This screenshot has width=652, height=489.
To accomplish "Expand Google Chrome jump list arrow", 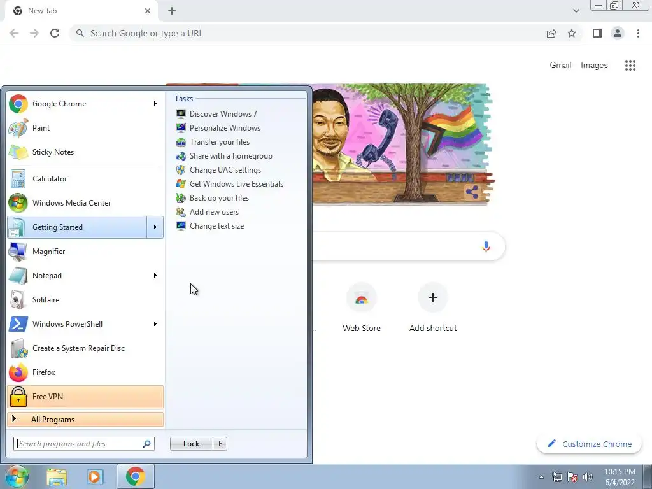I will tap(155, 104).
